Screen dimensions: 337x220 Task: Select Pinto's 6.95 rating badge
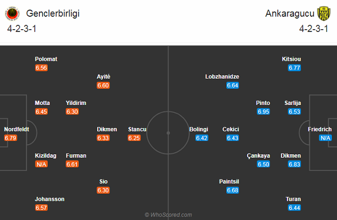(263, 112)
